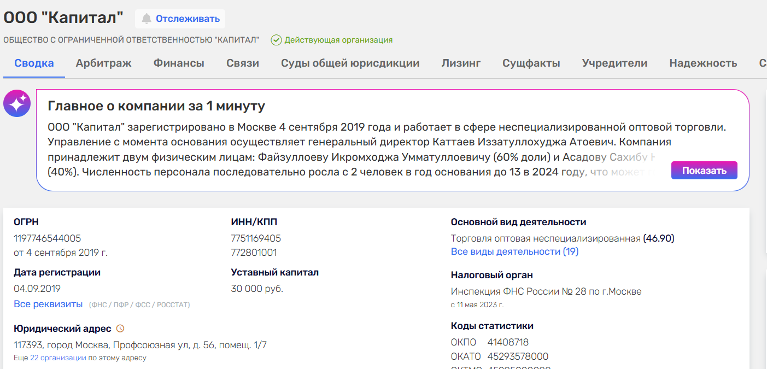767x369 pixels.
Task: Click the INN number 7751169405
Action: [x=256, y=238]
